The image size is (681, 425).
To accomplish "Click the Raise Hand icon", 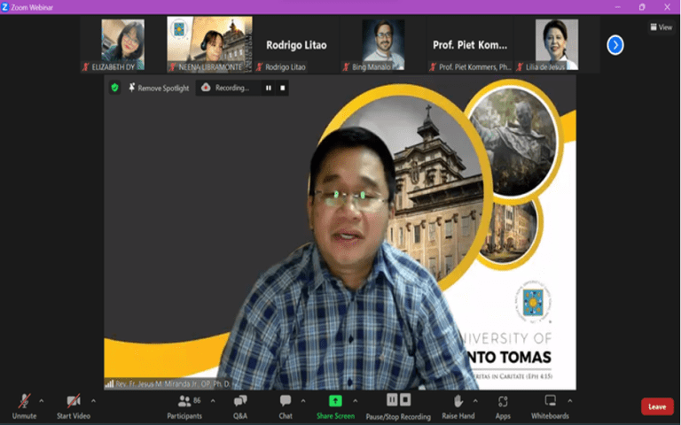I will click(x=458, y=401).
